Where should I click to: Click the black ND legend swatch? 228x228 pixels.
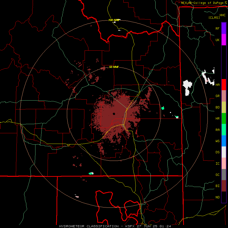pos(224,197)
